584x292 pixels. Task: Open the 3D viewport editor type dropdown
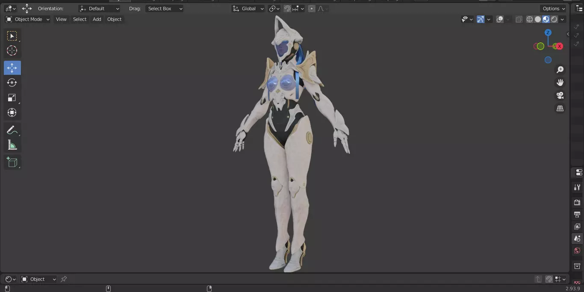(x=10, y=9)
